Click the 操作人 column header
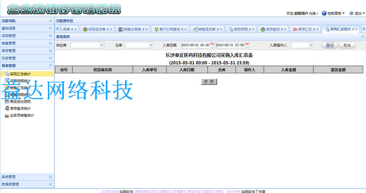 coord(250,70)
